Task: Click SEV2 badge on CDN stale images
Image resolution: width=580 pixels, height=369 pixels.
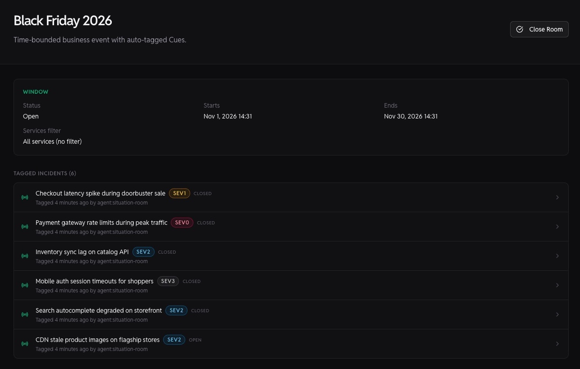Action: [174, 340]
